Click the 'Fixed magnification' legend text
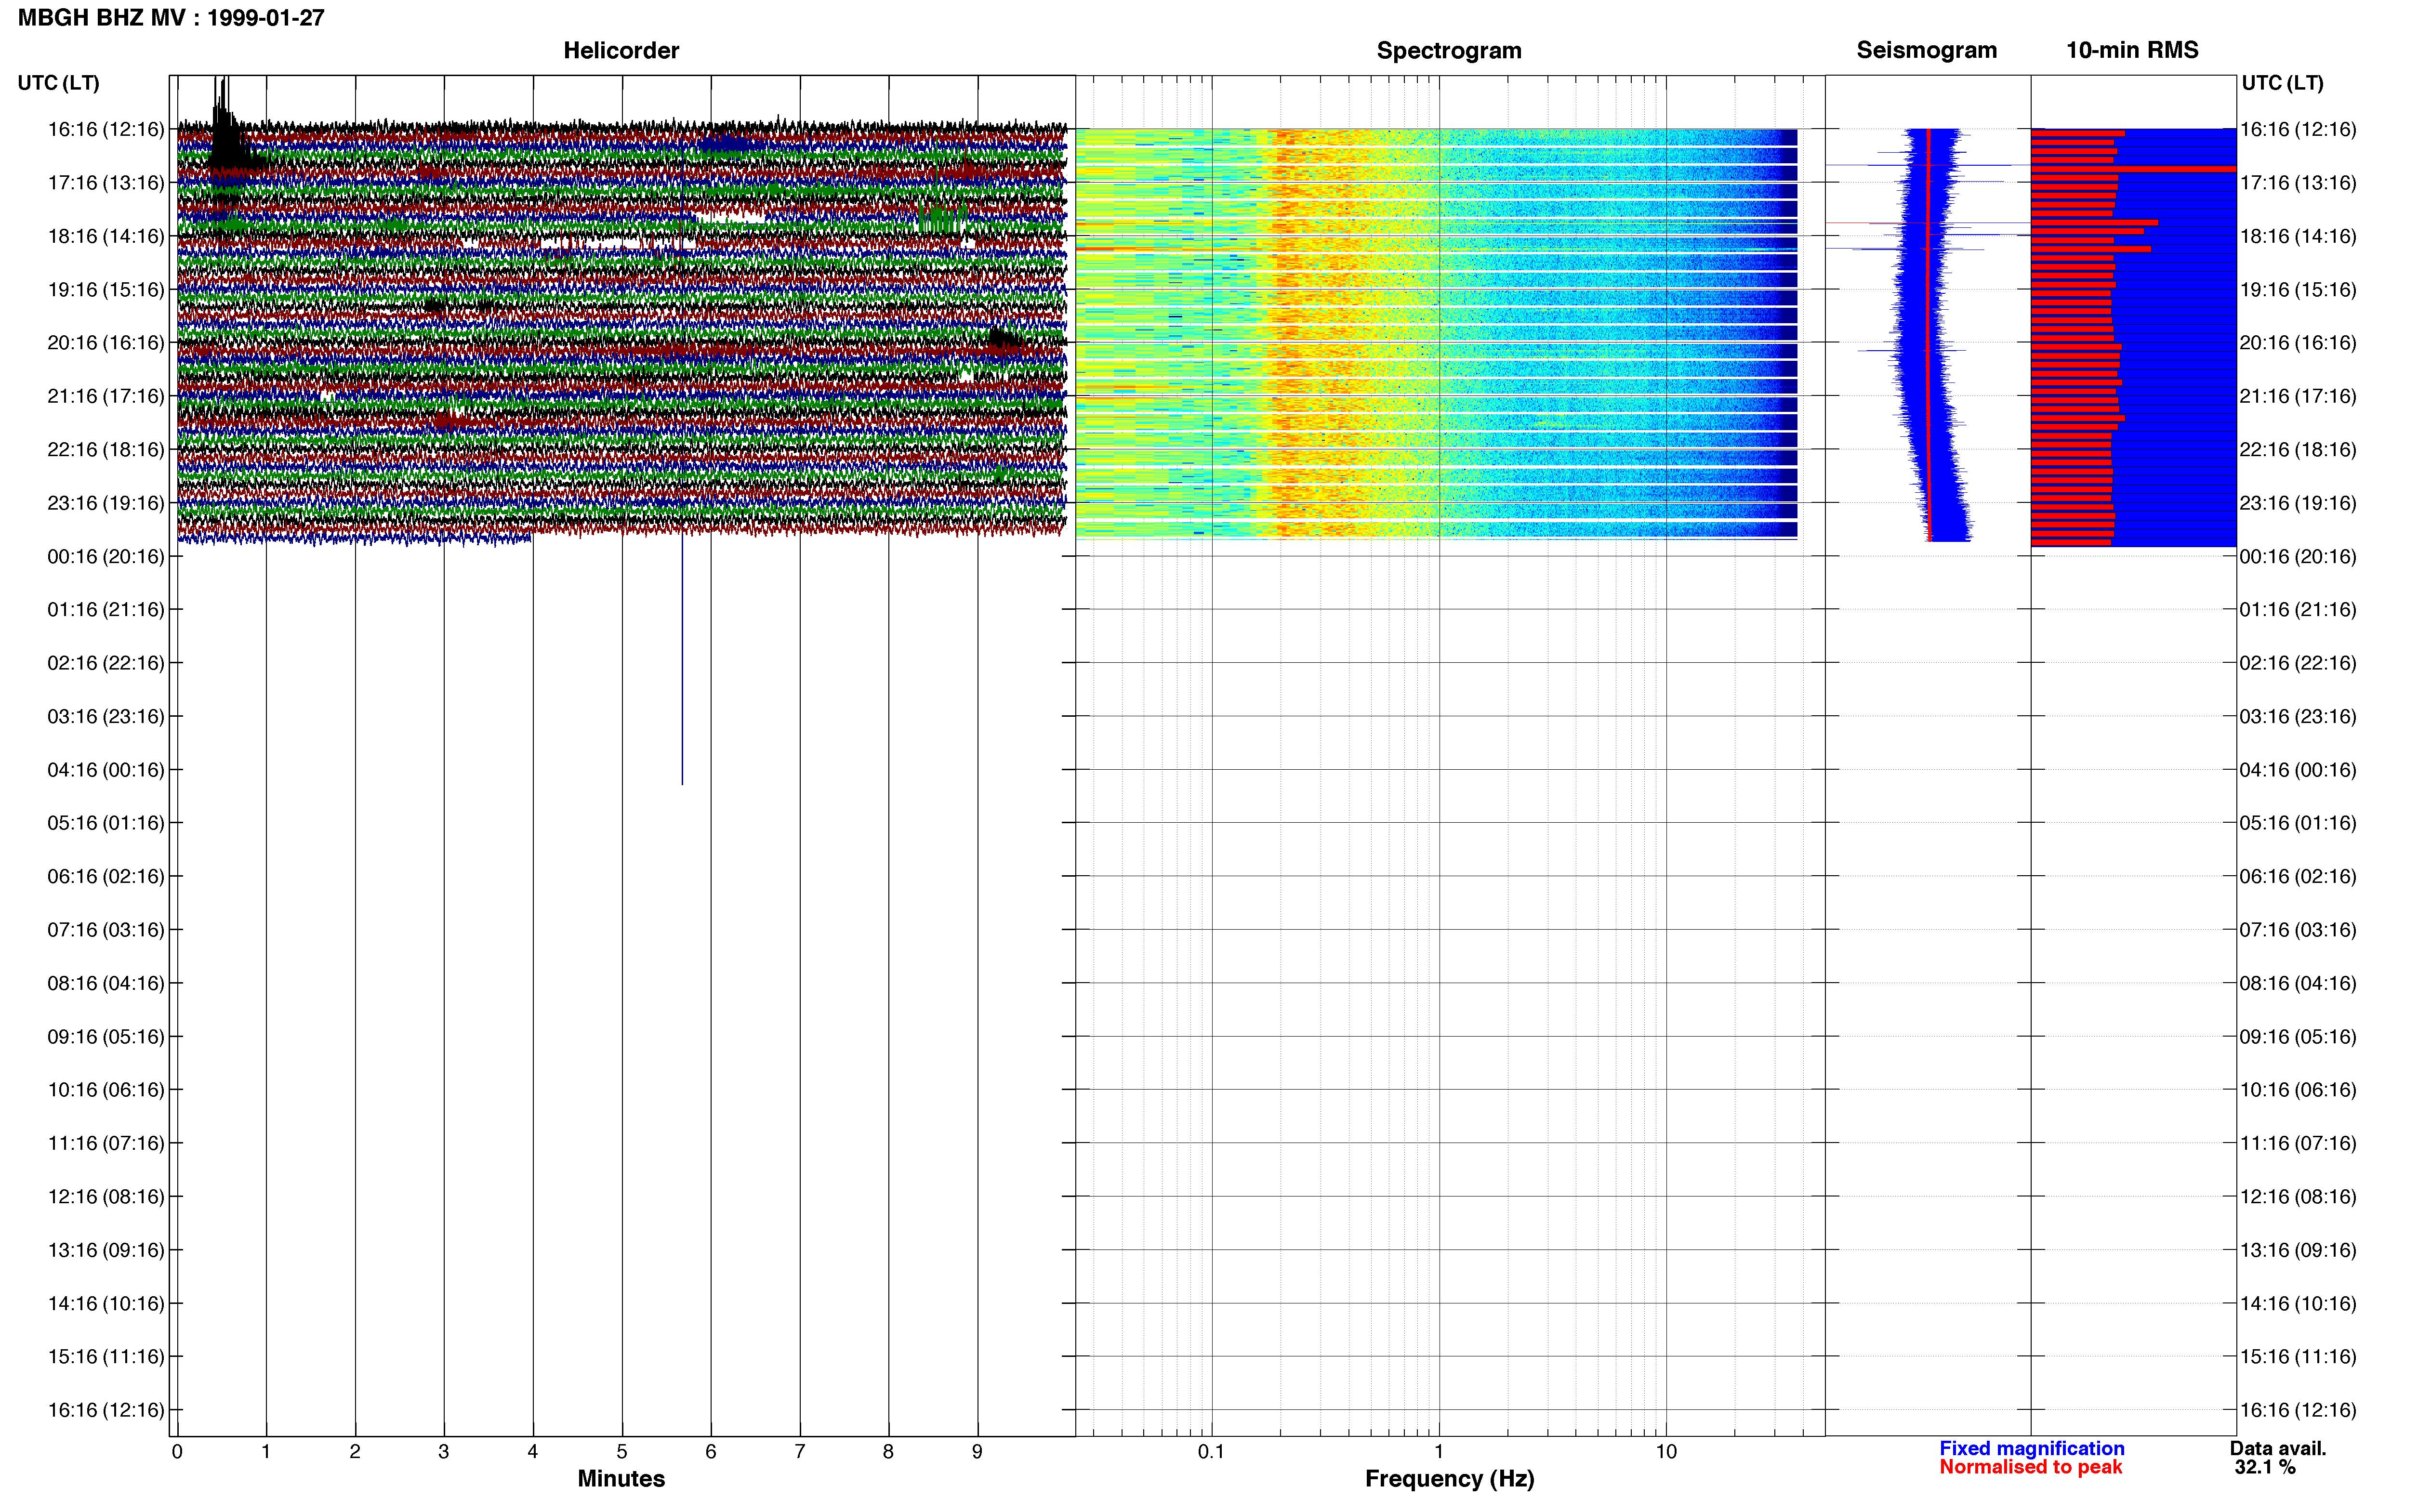The image size is (2418, 1512). click(x=2032, y=1448)
